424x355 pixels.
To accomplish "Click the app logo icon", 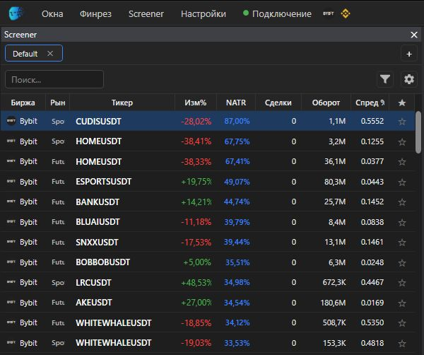I will pyautogui.click(x=16, y=13).
